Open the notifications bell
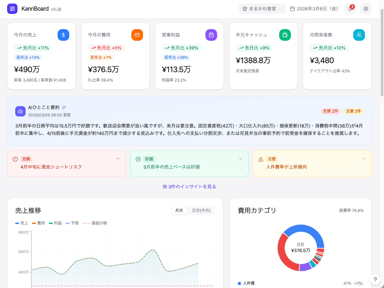The height and width of the screenshot is (288, 384). click(350, 9)
